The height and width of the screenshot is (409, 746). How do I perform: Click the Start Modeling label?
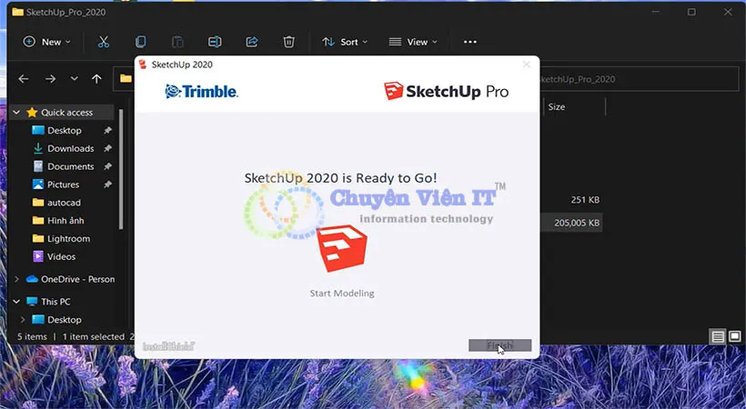(x=341, y=294)
